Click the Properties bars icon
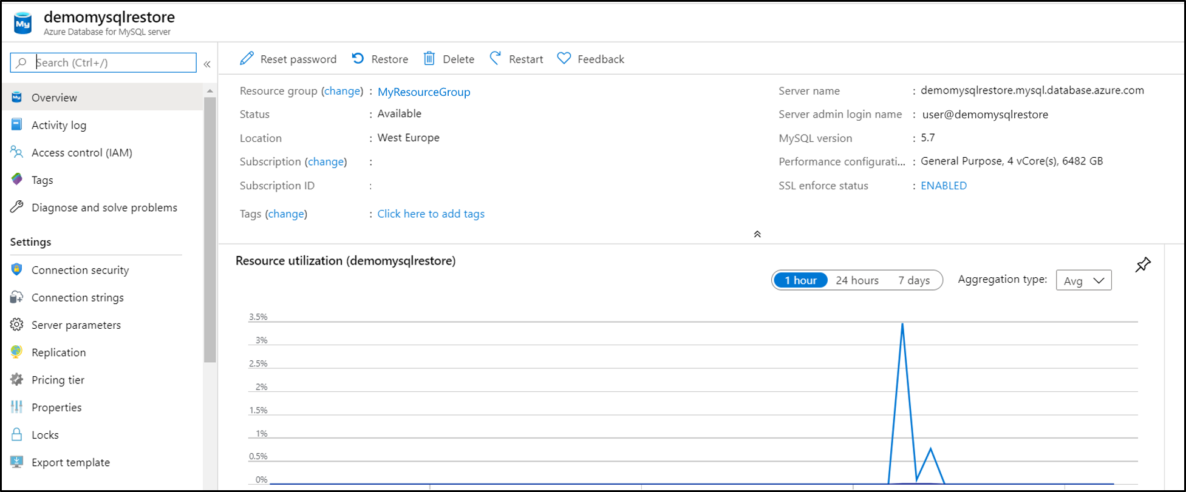Image resolution: width=1186 pixels, height=492 pixels. pyautogui.click(x=17, y=407)
